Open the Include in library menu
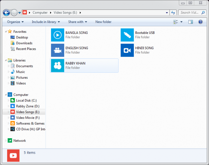Screen dimensions: 209x165 coord(46,22)
